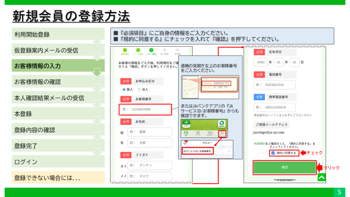Tap the サービス grid icon in app bar

[x=199, y=133]
